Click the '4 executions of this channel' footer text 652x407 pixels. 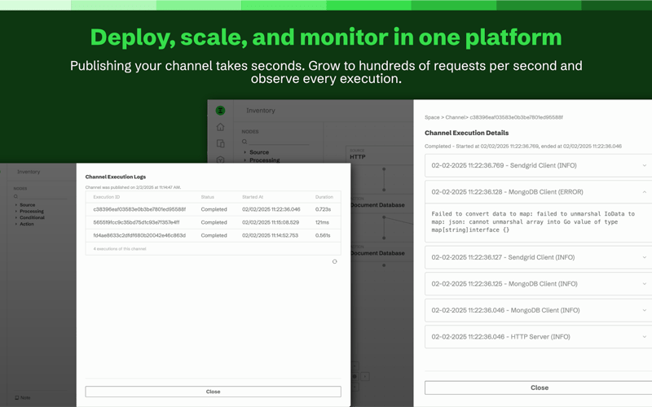click(120, 249)
